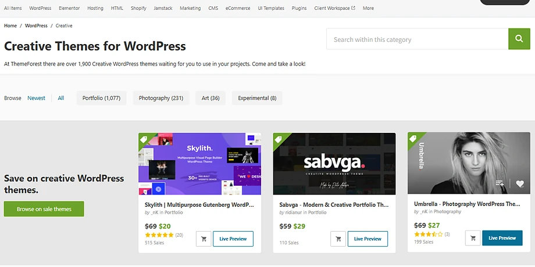Focus the Search within this category field
The width and height of the screenshot is (535, 267).
pyautogui.click(x=418, y=39)
